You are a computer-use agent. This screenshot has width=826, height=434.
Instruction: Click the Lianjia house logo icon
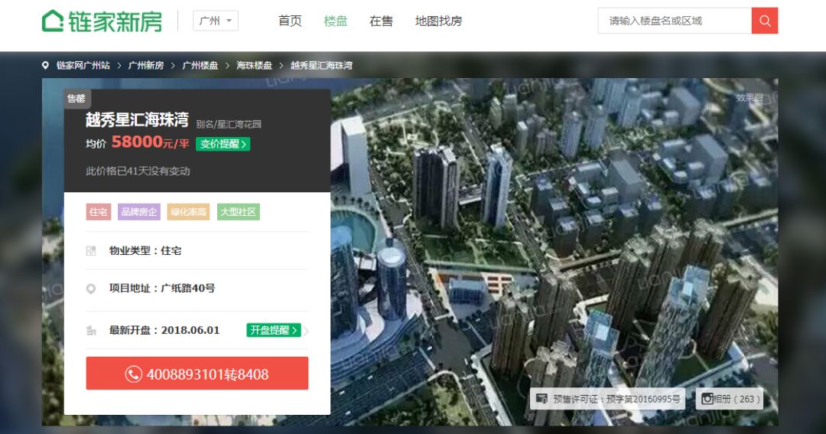[x=53, y=21]
